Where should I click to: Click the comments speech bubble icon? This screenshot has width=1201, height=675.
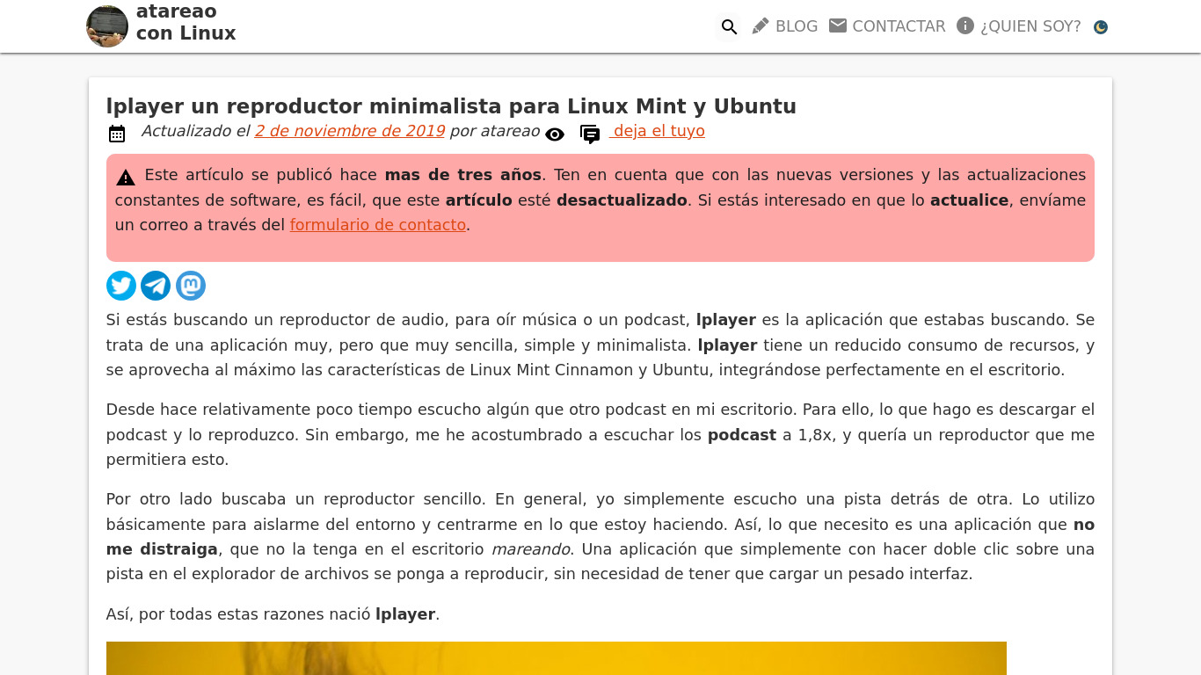(590, 134)
